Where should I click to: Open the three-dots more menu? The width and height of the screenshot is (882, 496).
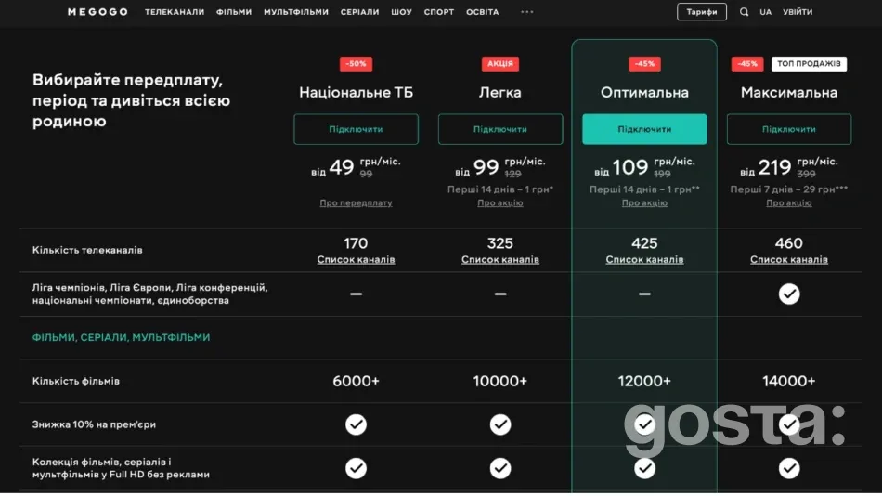(x=527, y=12)
